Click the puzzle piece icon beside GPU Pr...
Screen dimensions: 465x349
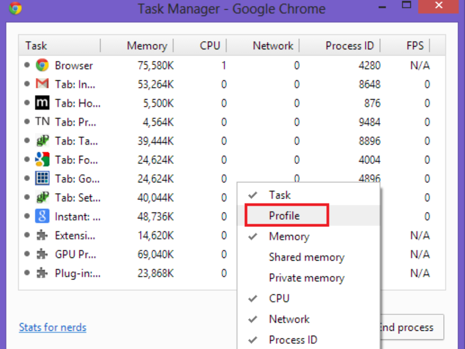click(42, 254)
